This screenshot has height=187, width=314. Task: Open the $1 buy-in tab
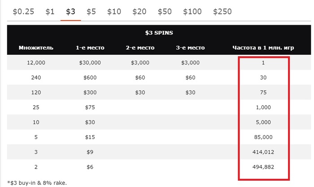pyautogui.click(x=50, y=12)
